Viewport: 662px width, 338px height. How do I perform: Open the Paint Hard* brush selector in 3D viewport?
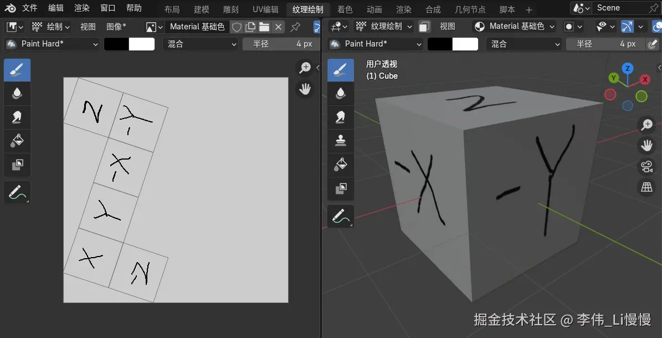tap(376, 44)
